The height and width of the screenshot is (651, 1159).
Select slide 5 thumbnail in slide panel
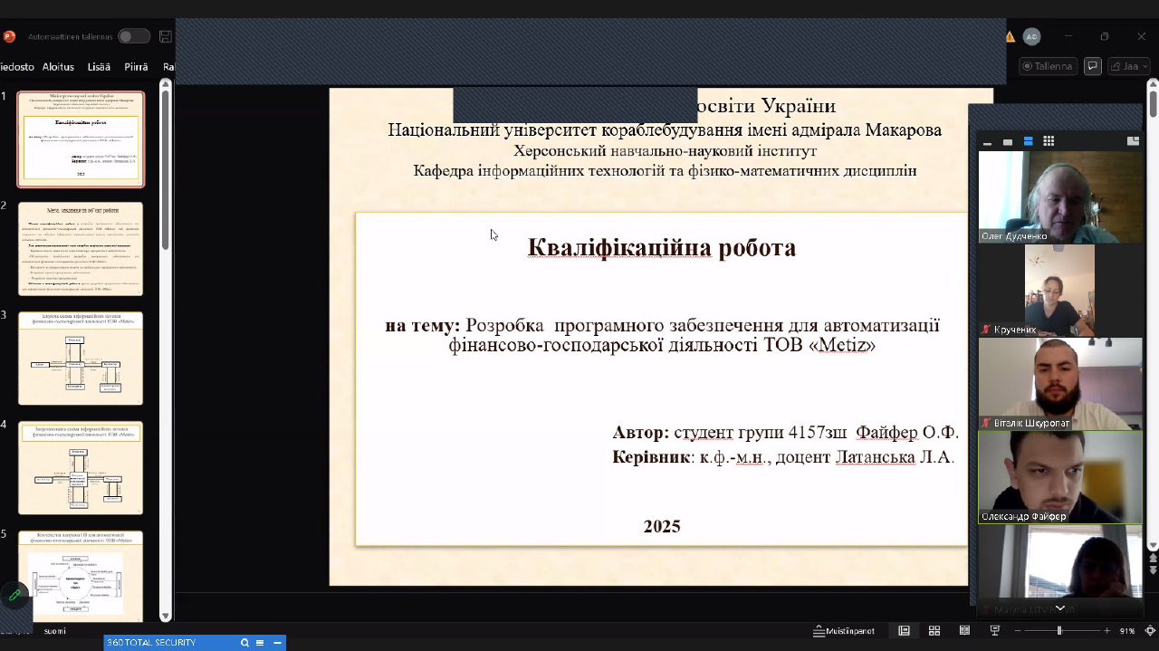click(x=81, y=576)
